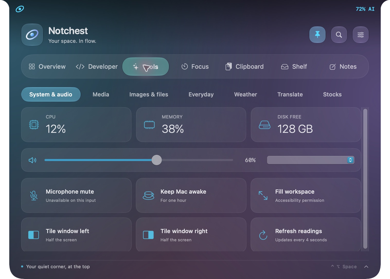This screenshot has width=390, height=279.
Task: Activate Tile window right
Action: click(191, 235)
